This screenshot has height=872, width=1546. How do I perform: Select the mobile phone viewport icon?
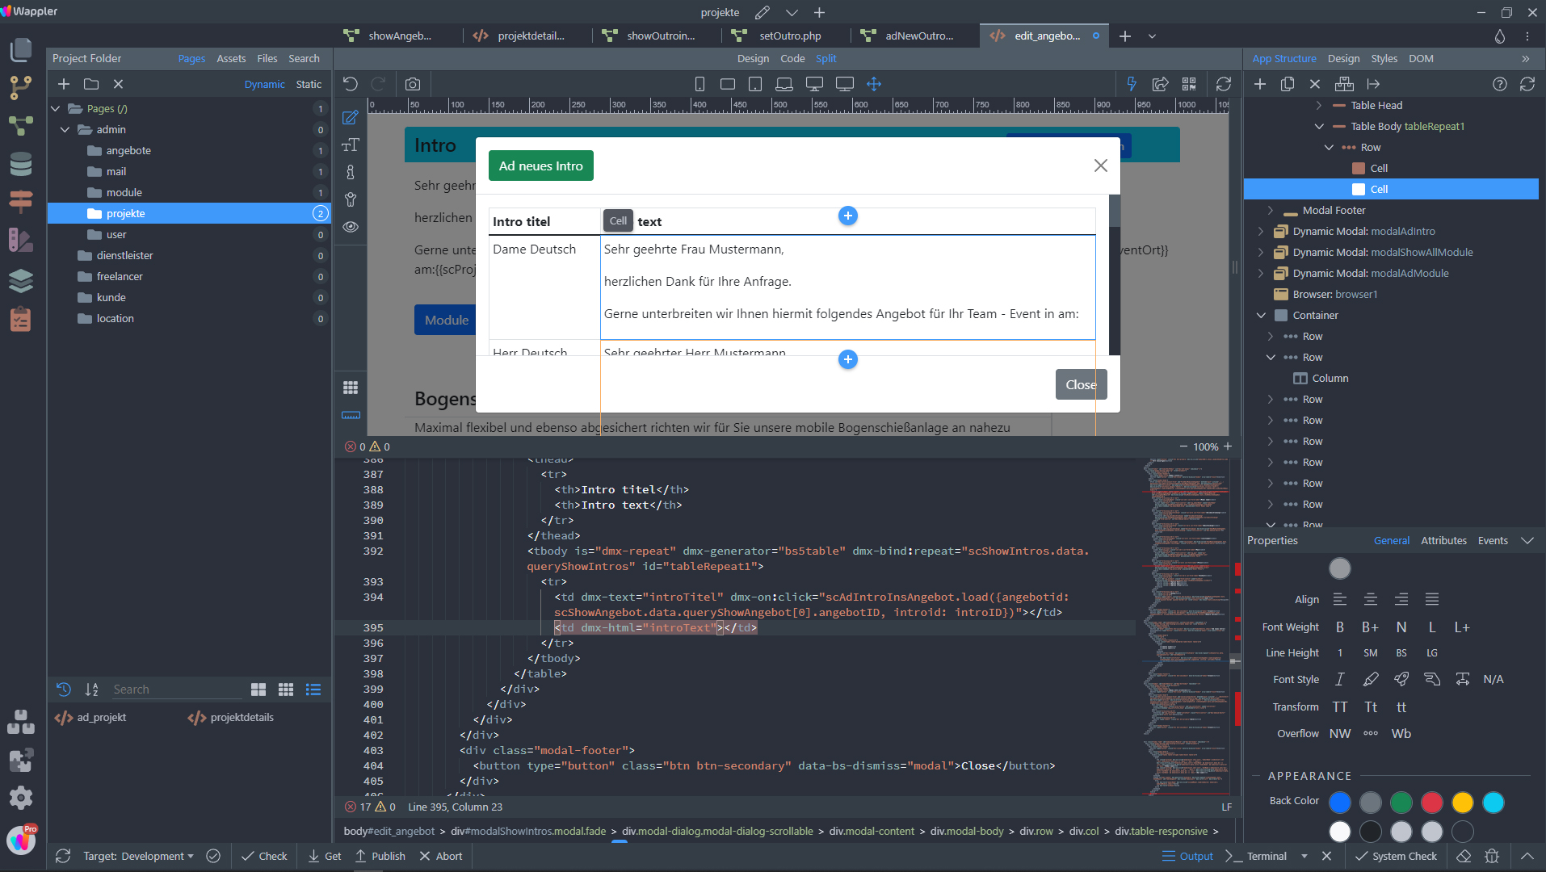[699, 84]
